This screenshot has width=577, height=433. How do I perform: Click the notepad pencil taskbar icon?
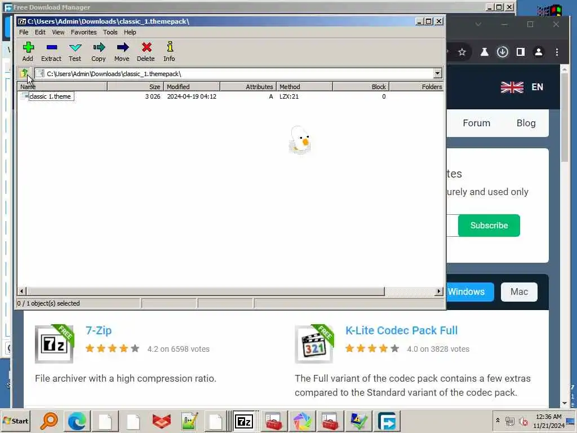click(x=189, y=421)
